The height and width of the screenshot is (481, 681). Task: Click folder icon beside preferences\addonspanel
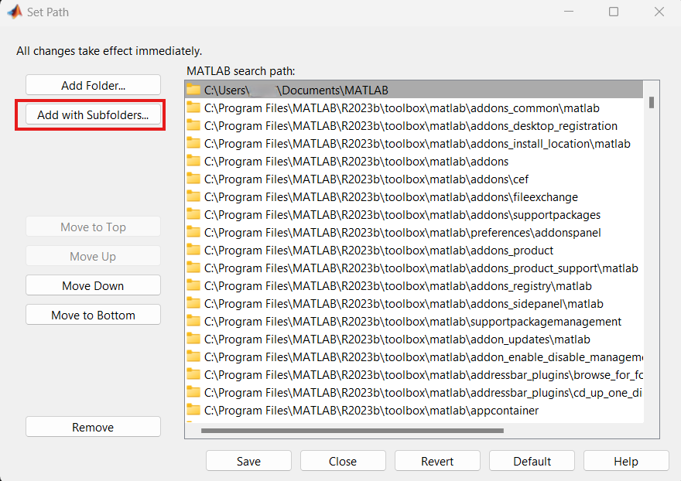pyautogui.click(x=193, y=232)
